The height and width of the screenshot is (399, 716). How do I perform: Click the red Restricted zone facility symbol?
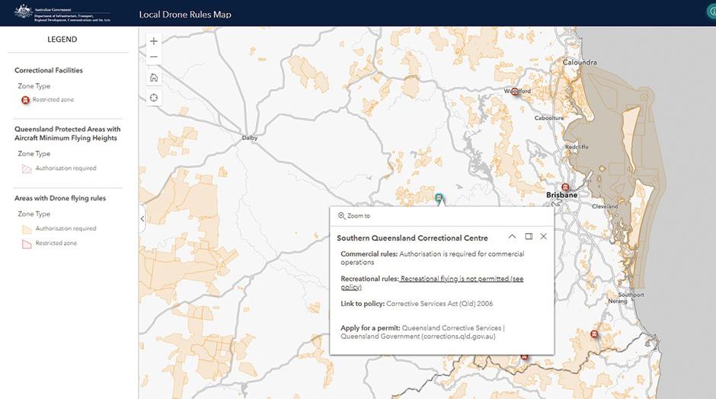[26, 100]
